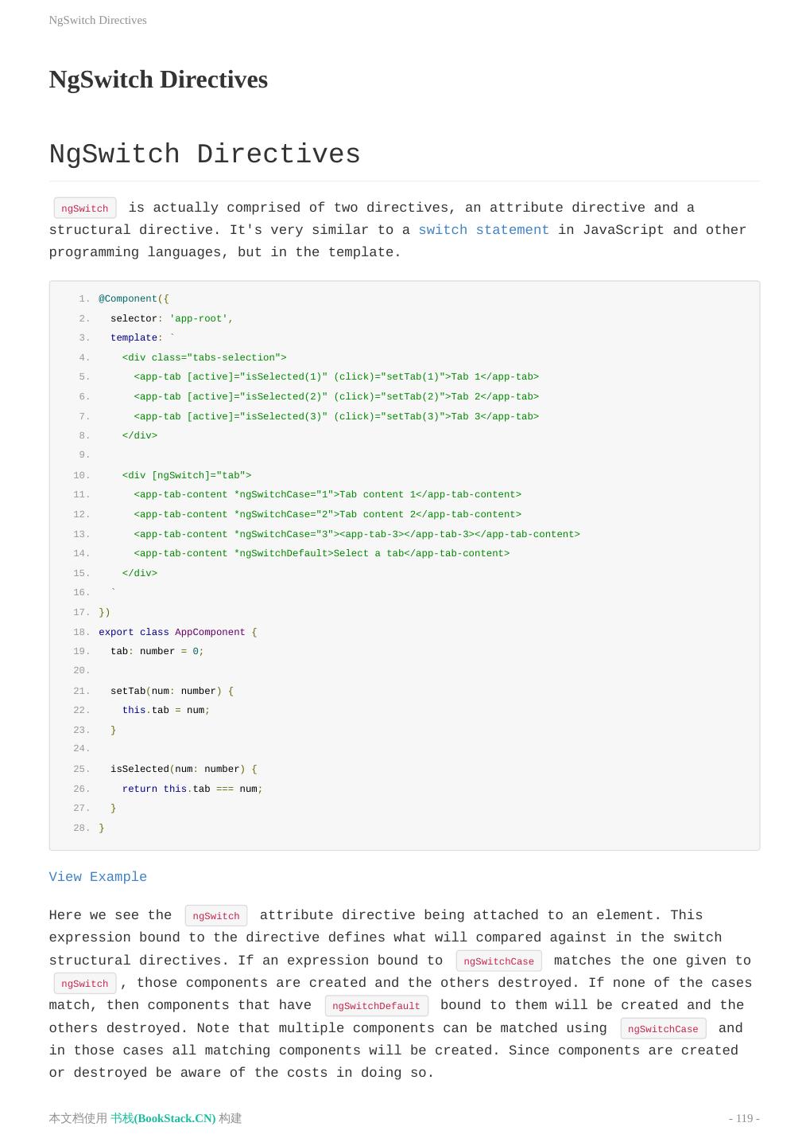Image resolution: width=810 pixels, height=1146 pixels.
Task: Click the selector 'app-root' code line
Action: [172, 318]
